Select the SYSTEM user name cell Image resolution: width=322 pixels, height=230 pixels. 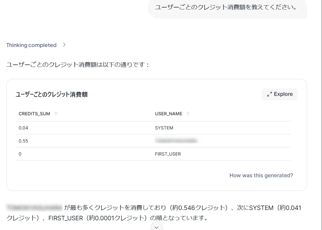(x=164, y=128)
